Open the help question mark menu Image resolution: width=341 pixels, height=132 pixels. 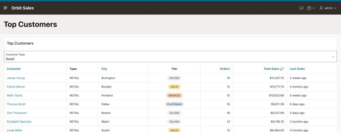click(309, 8)
